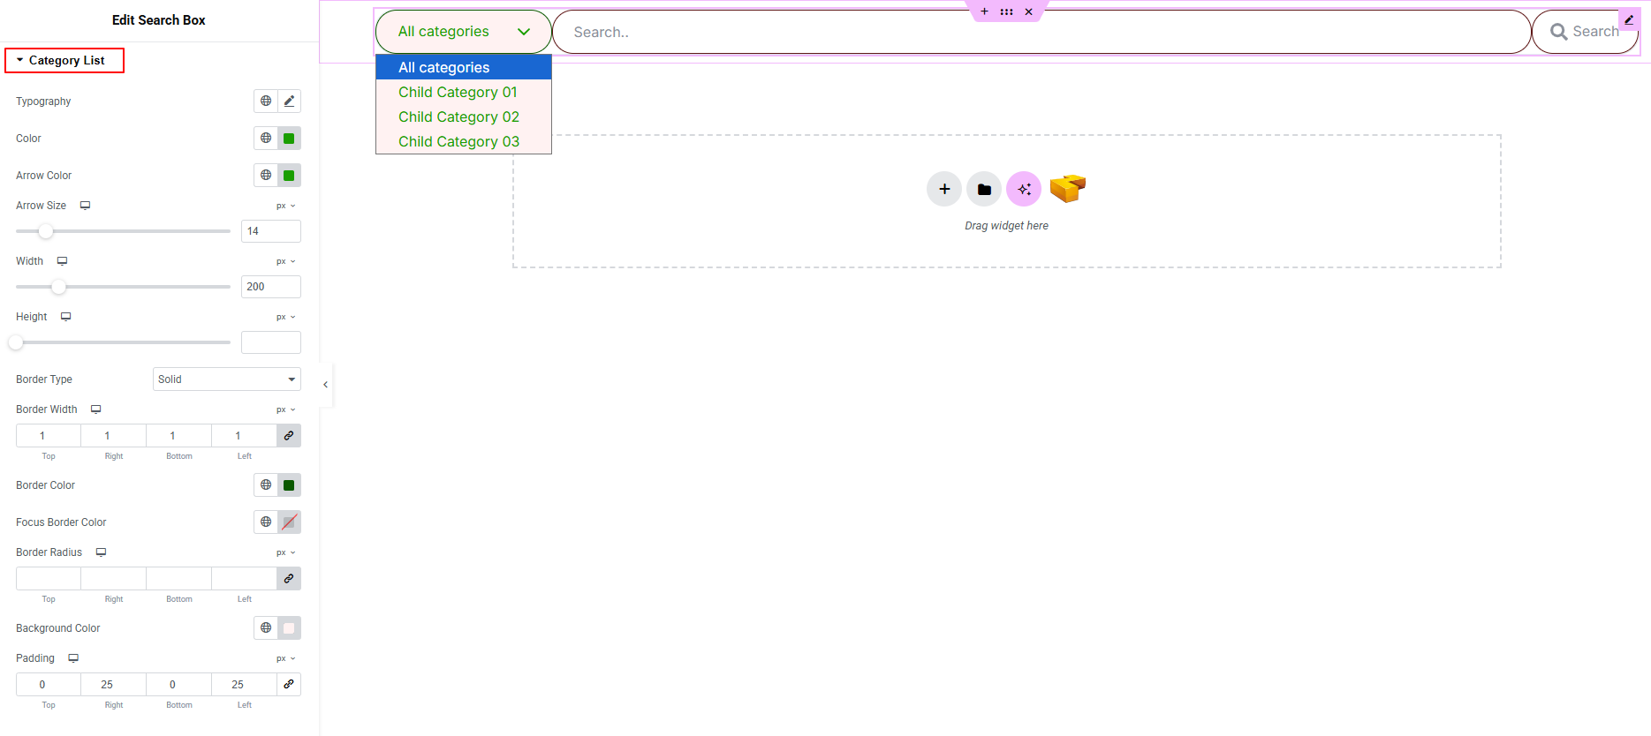This screenshot has height=736, width=1651.
Task: Click the yellow blocks icon in drop area
Action: tap(1067, 188)
